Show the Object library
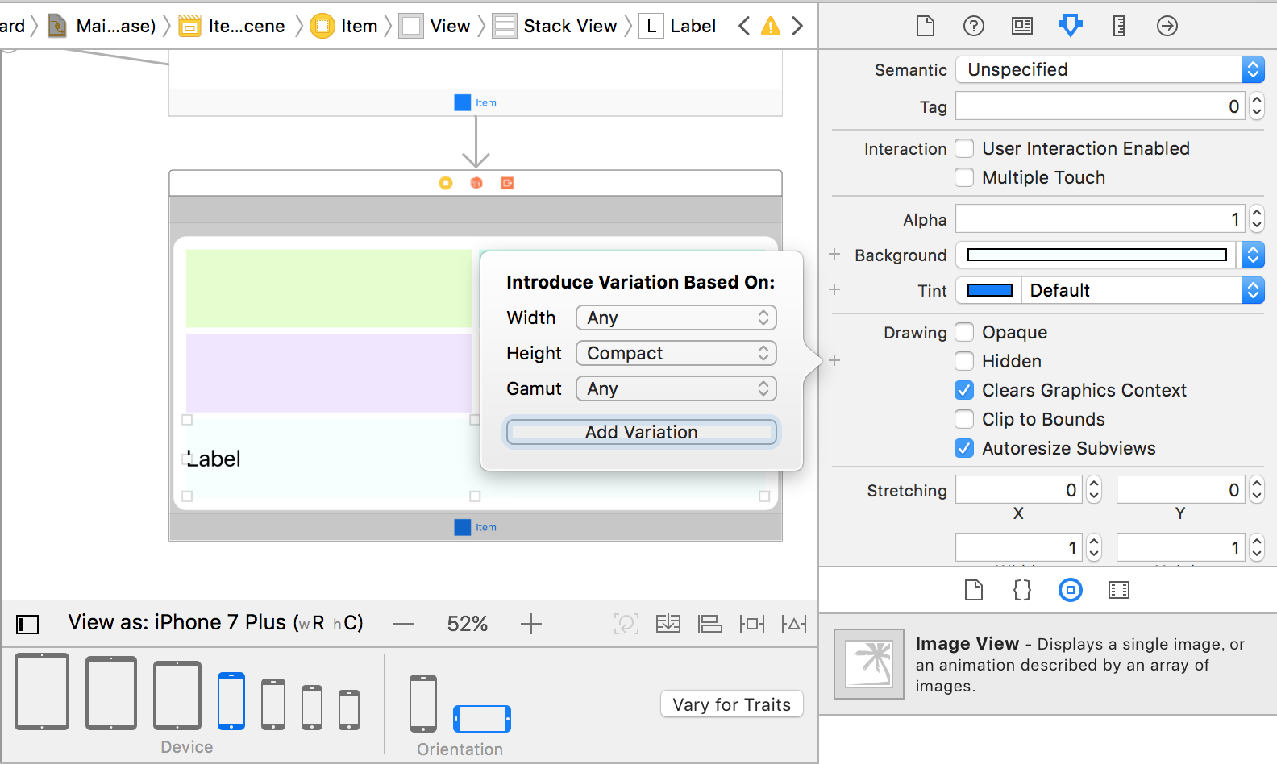This screenshot has height=764, width=1277. point(1071,591)
